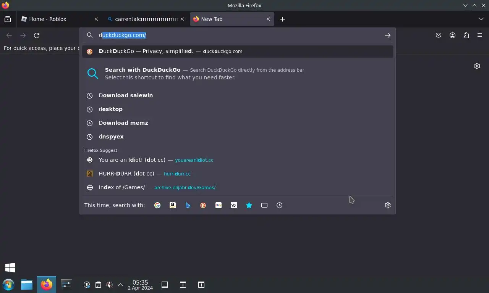Image resolution: width=489 pixels, height=293 pixels.
Task: Switch to carrentalcrrrr tab
Action: 146,19
